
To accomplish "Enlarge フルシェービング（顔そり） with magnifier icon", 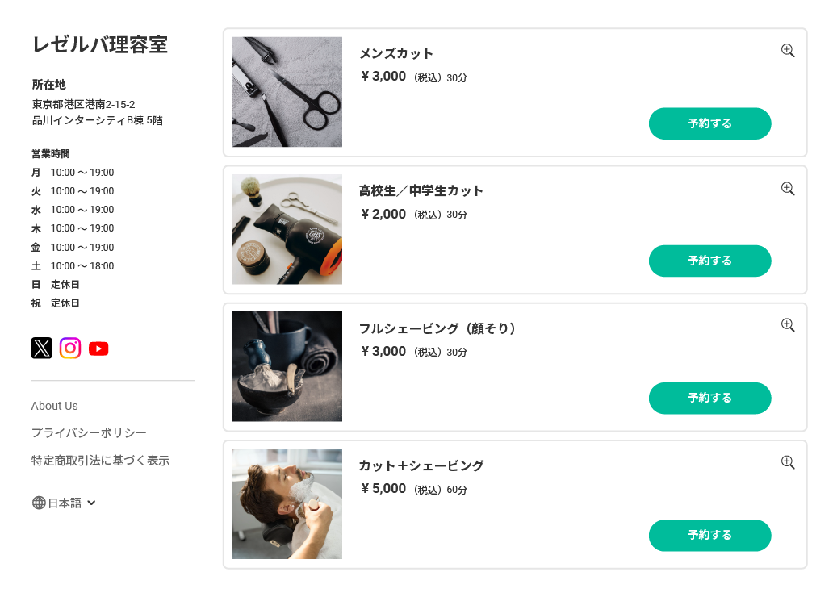I will tap(788, 325).
